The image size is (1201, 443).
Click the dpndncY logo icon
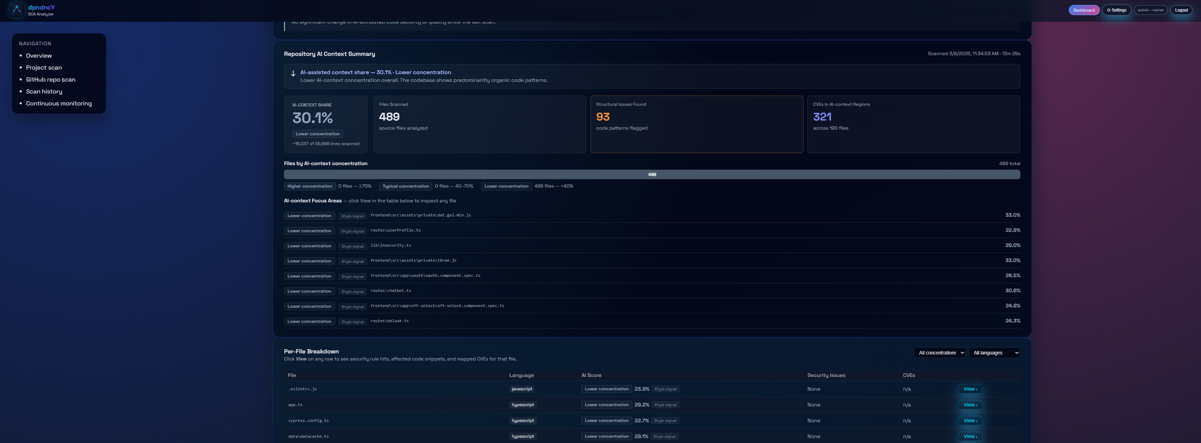pos(17,10)
